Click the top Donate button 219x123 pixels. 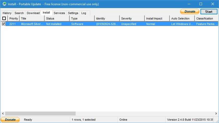(x=190, y=11)
